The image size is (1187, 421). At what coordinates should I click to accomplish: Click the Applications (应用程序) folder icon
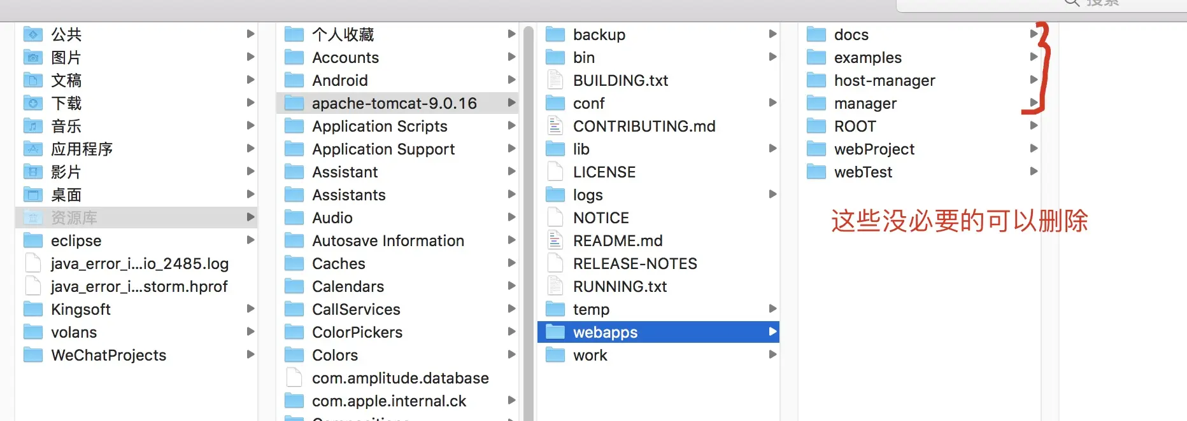[33, 149]
